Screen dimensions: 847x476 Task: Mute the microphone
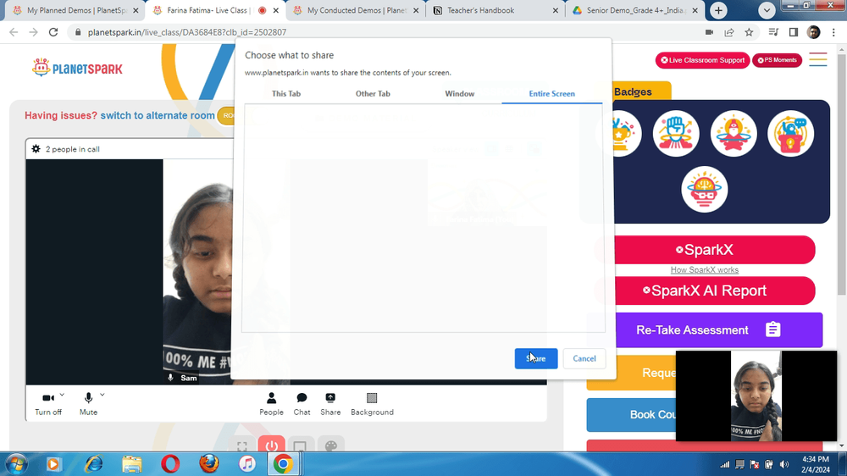pos(89,404)
